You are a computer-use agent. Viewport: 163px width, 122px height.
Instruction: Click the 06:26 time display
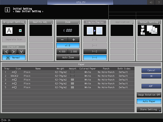[x=7, y=120]
